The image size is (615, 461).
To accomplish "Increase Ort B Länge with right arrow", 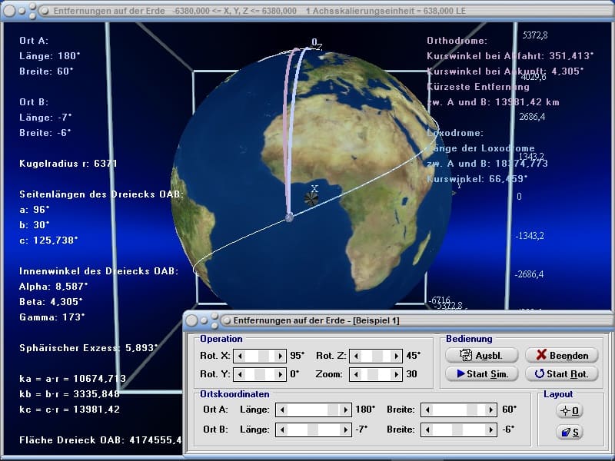I will click(345, 430).
